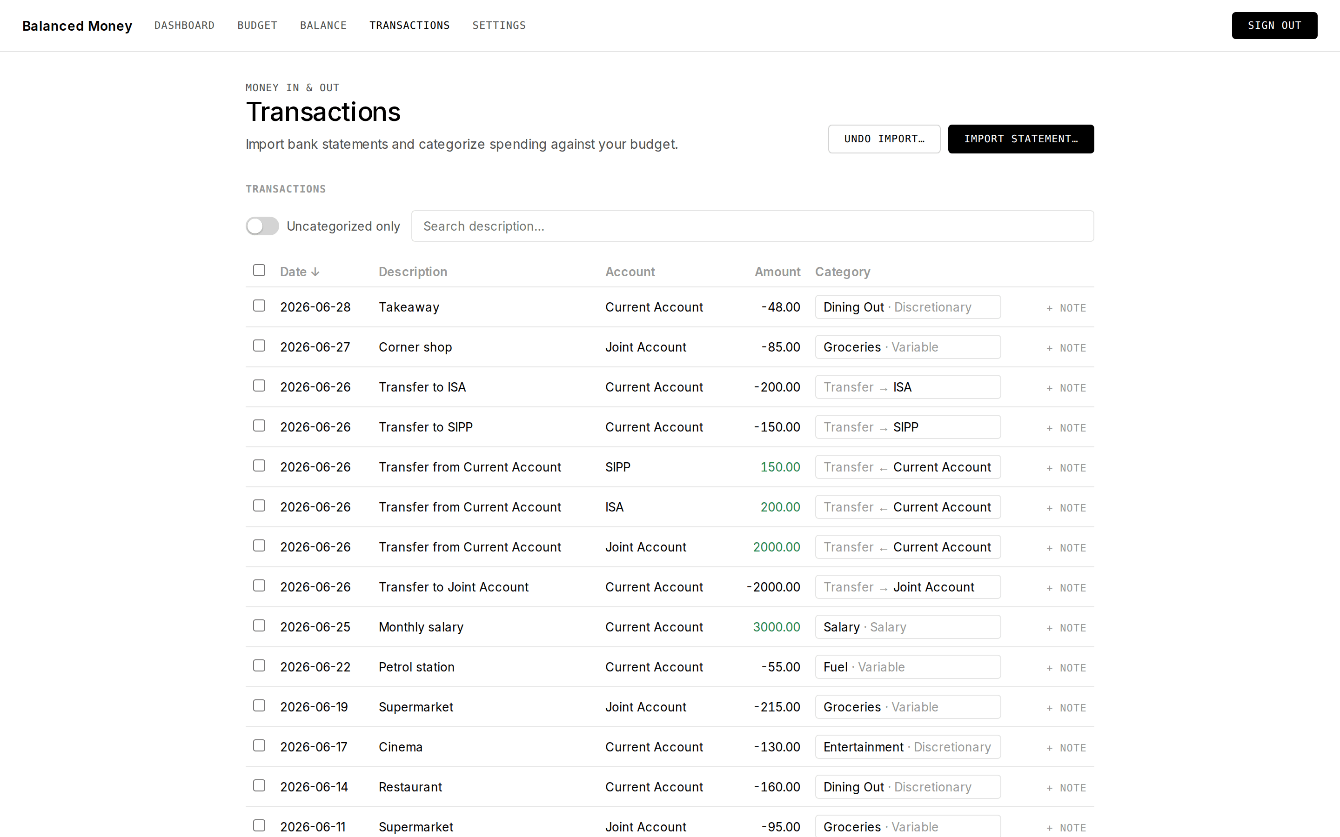Check the select-all checkbox in table header
Screen dimensions: 1340x837
pyautogui.click(x=259, y=270)
